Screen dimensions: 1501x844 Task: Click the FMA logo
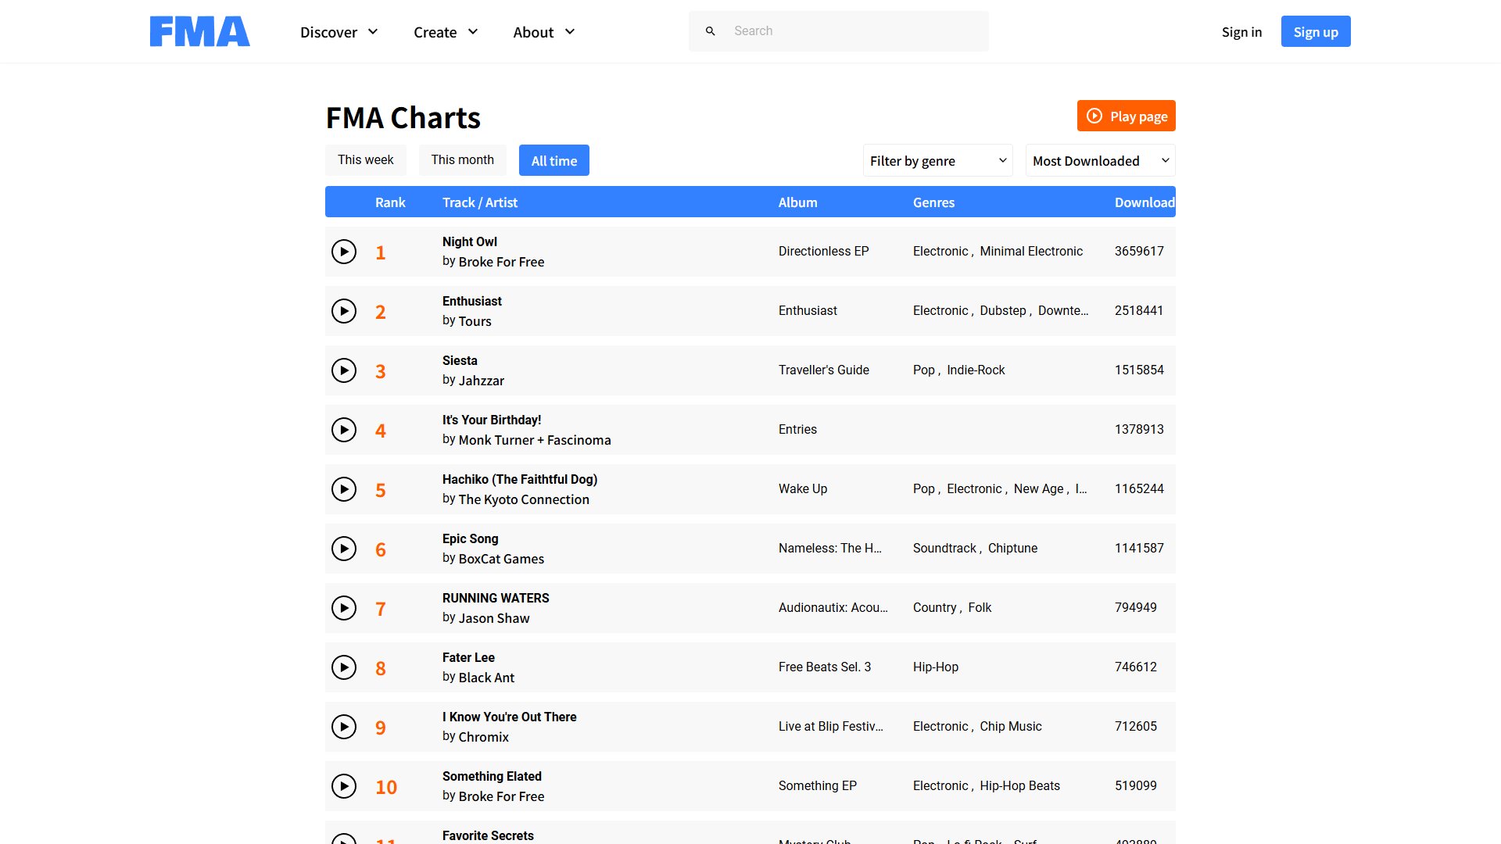click(x=200, y=31)
